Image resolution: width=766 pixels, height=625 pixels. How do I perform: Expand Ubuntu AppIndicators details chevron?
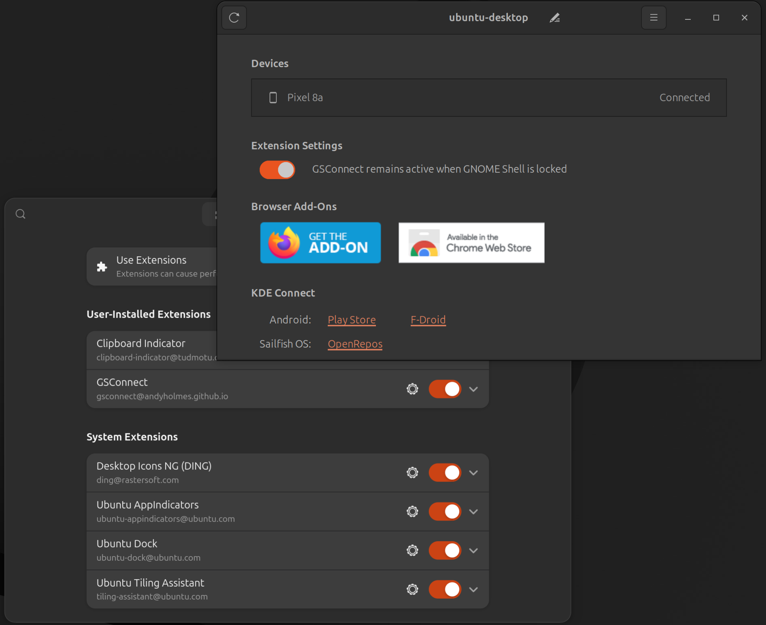[x=473, y=511]
